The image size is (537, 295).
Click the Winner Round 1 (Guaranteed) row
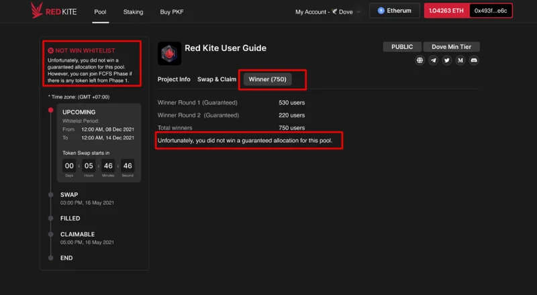click(231, 103)
